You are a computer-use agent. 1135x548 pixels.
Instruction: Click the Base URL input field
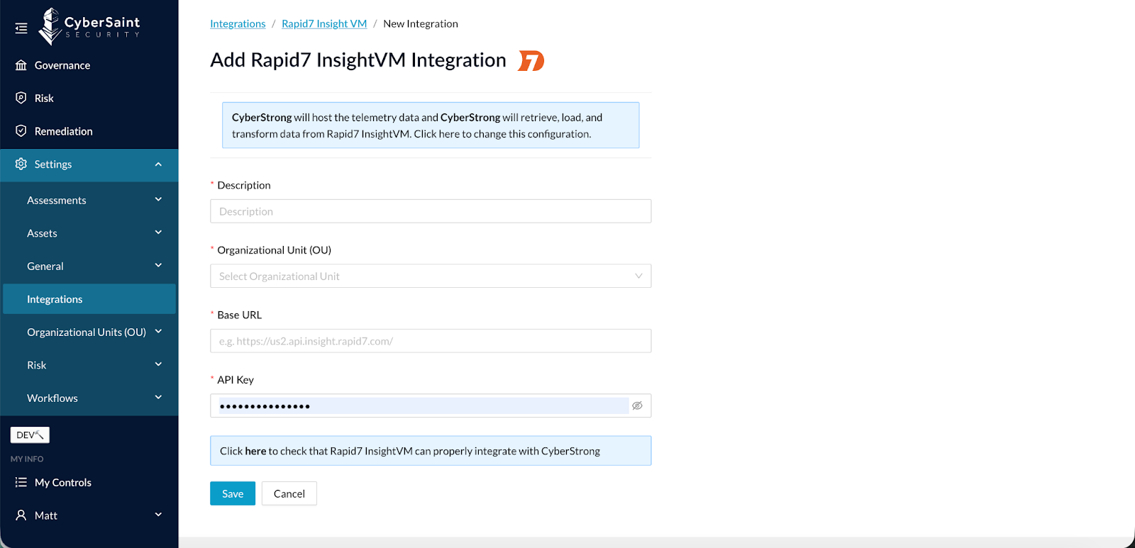(430, 341)
